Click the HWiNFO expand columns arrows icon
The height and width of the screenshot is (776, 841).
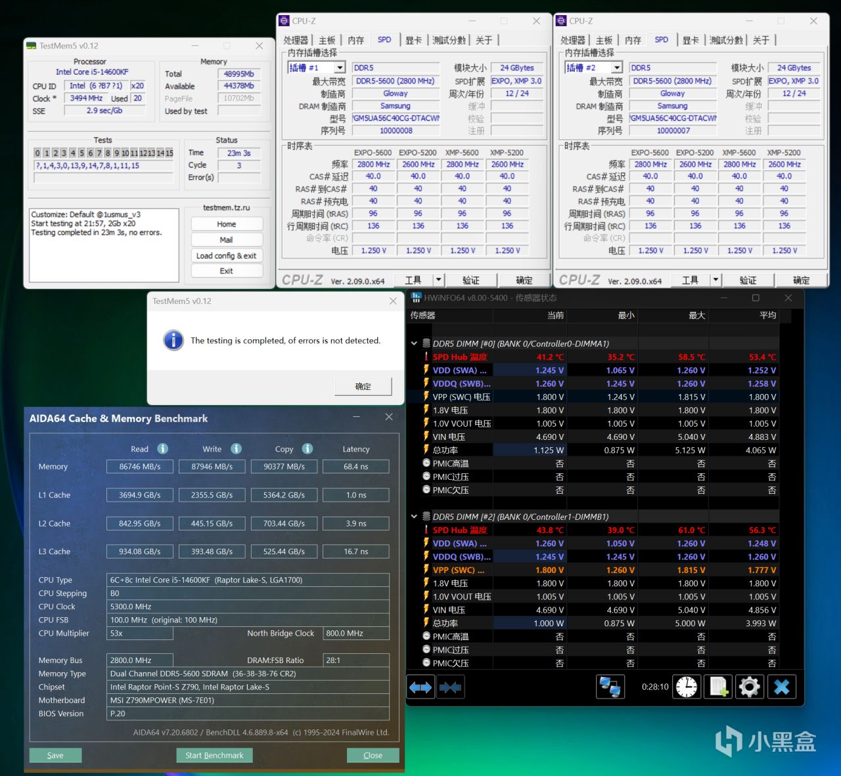[420, 687]
